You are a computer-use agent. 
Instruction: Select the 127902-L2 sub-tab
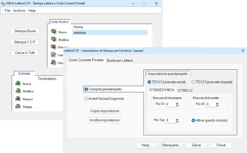click(x=185, y=90)
